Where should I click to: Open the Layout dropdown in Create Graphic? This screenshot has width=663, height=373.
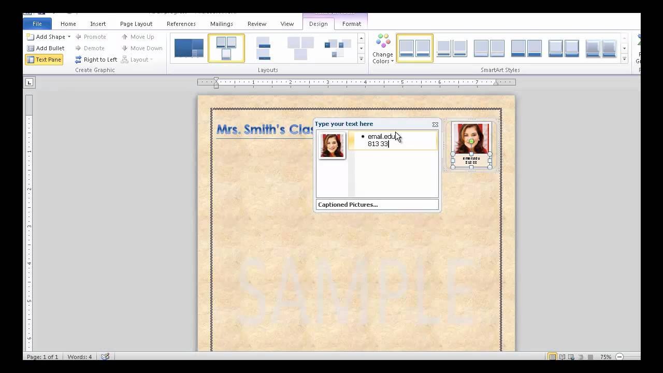click(x=137, y=60)
